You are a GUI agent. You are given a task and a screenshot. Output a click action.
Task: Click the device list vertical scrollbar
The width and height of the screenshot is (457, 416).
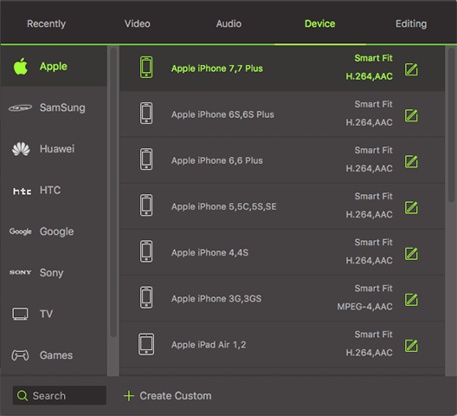(451, 124)
